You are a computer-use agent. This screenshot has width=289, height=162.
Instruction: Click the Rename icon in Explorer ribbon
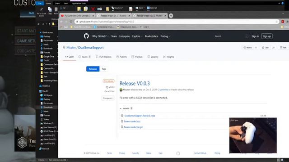pyautogui.click(x=99, y=9)
